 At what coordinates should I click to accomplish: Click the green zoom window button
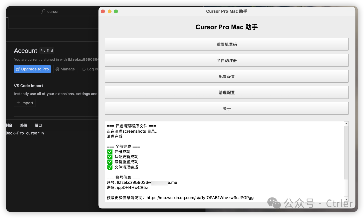(x=116, y=11)
